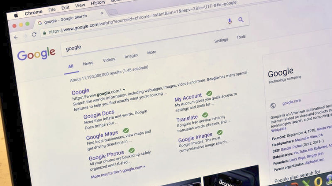Screen dimensions: 332x186
Task: Open the Apple menu logo
Action: coord(16,15)
